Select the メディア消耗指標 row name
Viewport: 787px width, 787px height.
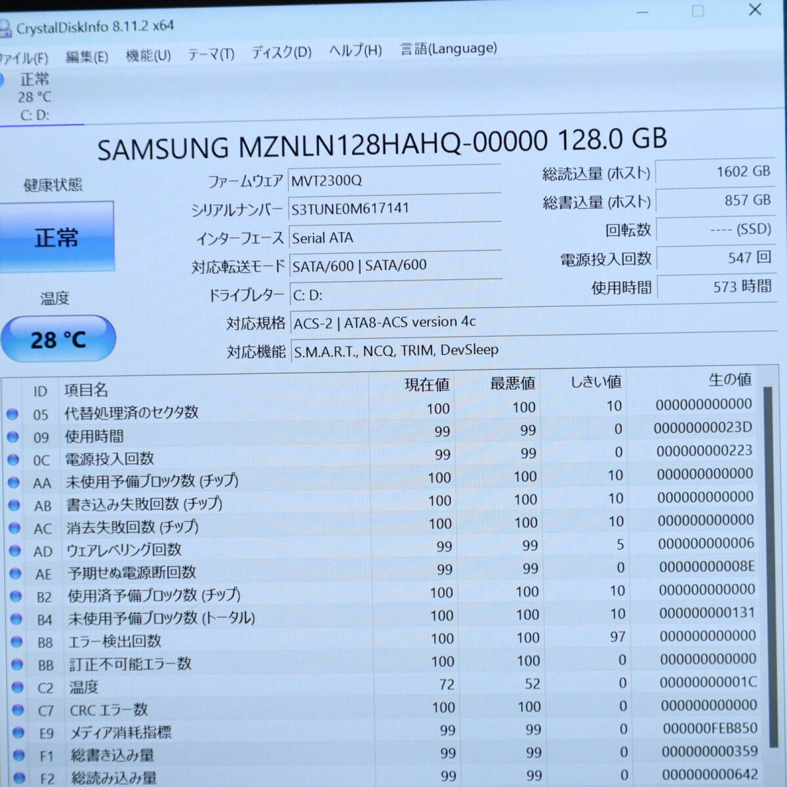click(x=121, y=732)
